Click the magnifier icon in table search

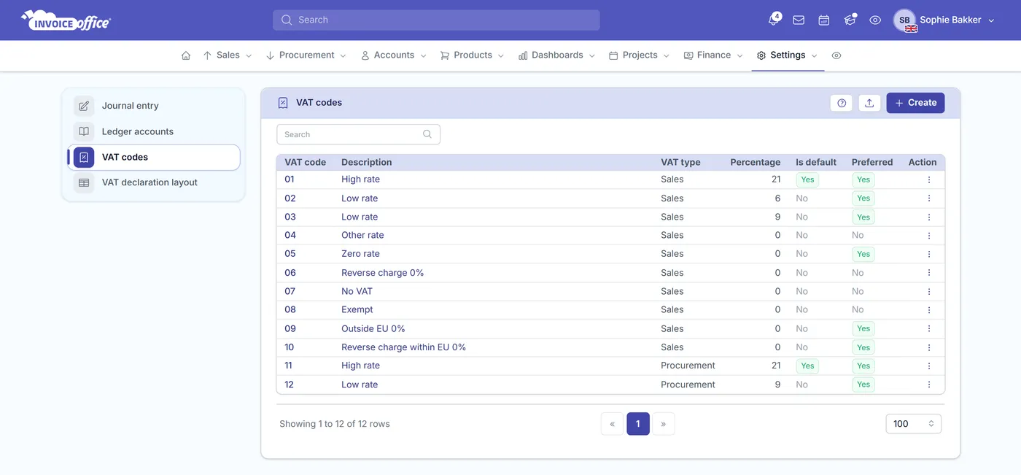[427, 134]
